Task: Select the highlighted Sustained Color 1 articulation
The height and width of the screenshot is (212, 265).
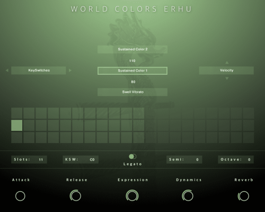Action: coord(132,70)
